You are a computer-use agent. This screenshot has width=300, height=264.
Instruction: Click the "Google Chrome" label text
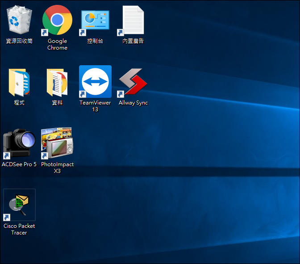(57, 44)
